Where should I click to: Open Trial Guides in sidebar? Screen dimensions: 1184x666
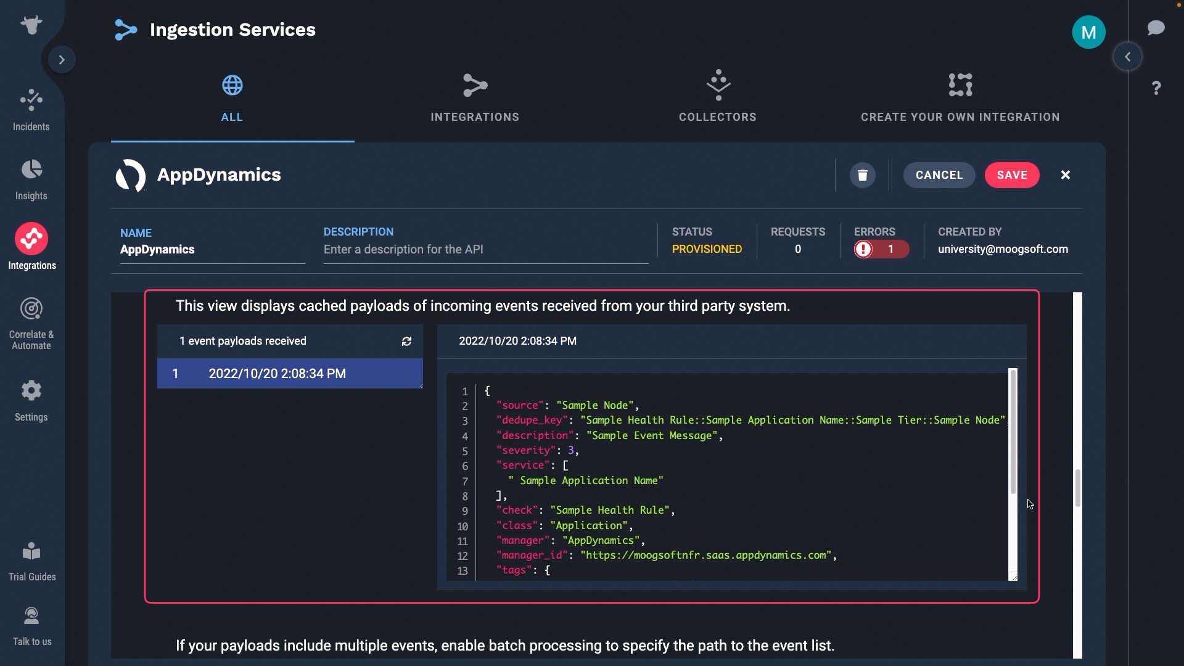point(32,562)
